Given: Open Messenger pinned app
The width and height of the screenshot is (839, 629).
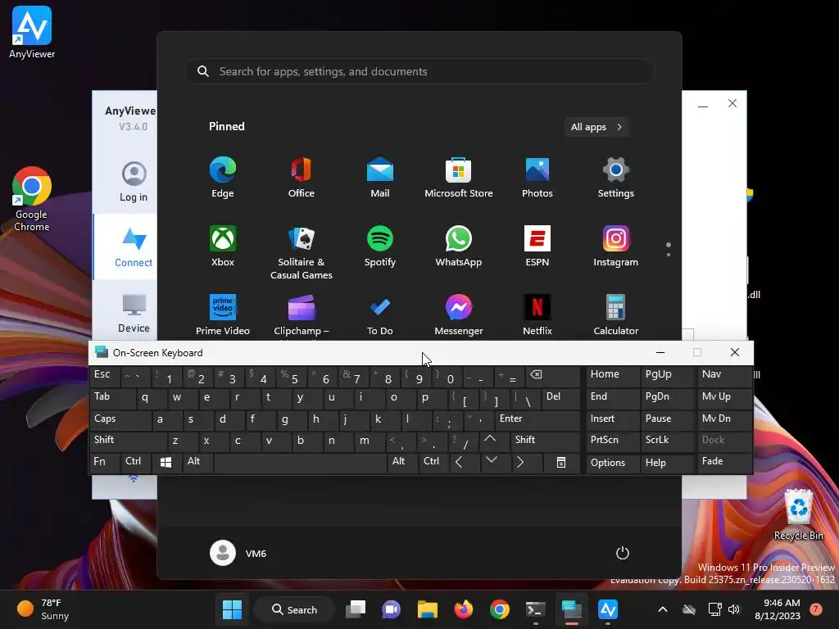Looking at the screenshot, I should pyautogui.click(x=459, y=315).
